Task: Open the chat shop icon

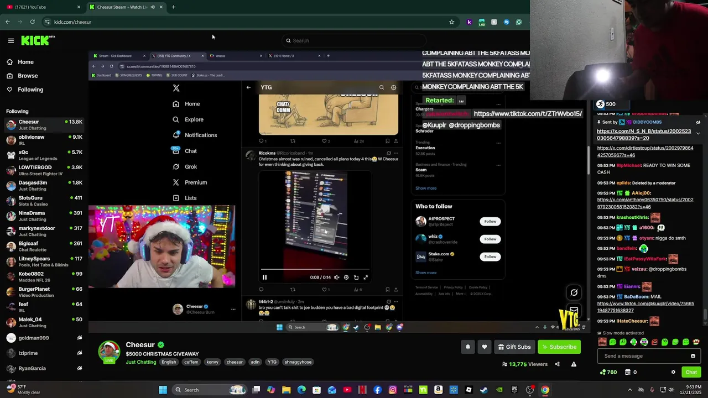Action: click(629, 373)
